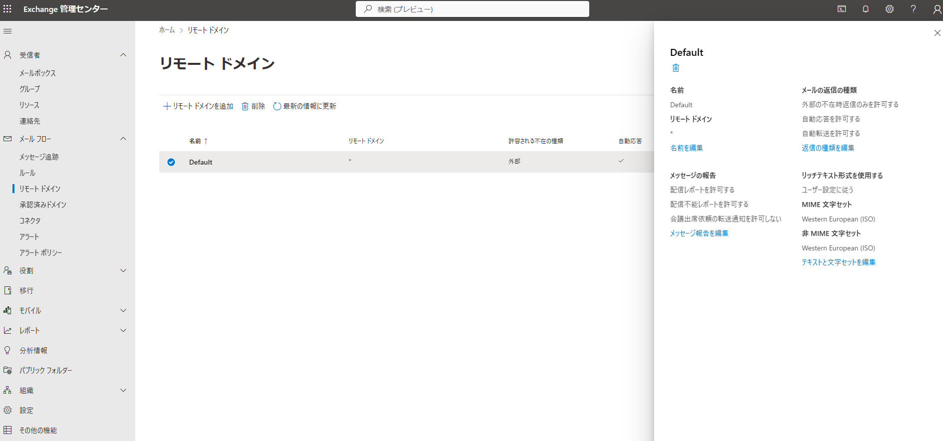Click the 分析情報 lightbulb icon

click(x=7, y=350)
